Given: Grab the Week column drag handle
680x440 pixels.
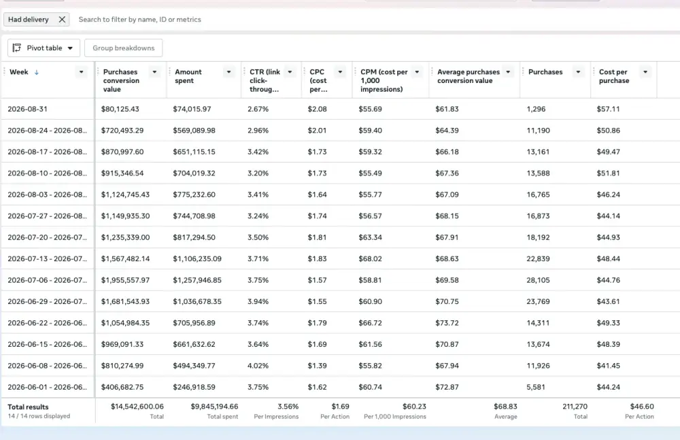Looking at the screenshot, I should pos(4,71).
